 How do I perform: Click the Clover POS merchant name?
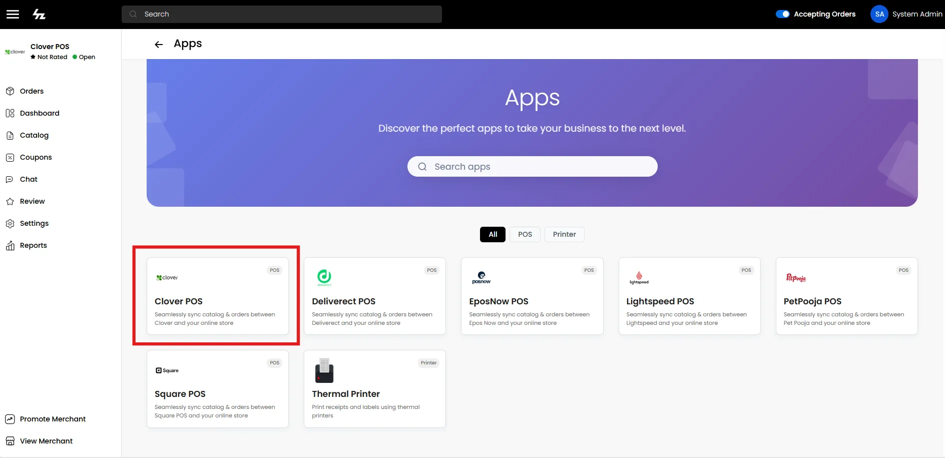pos(50,47)
